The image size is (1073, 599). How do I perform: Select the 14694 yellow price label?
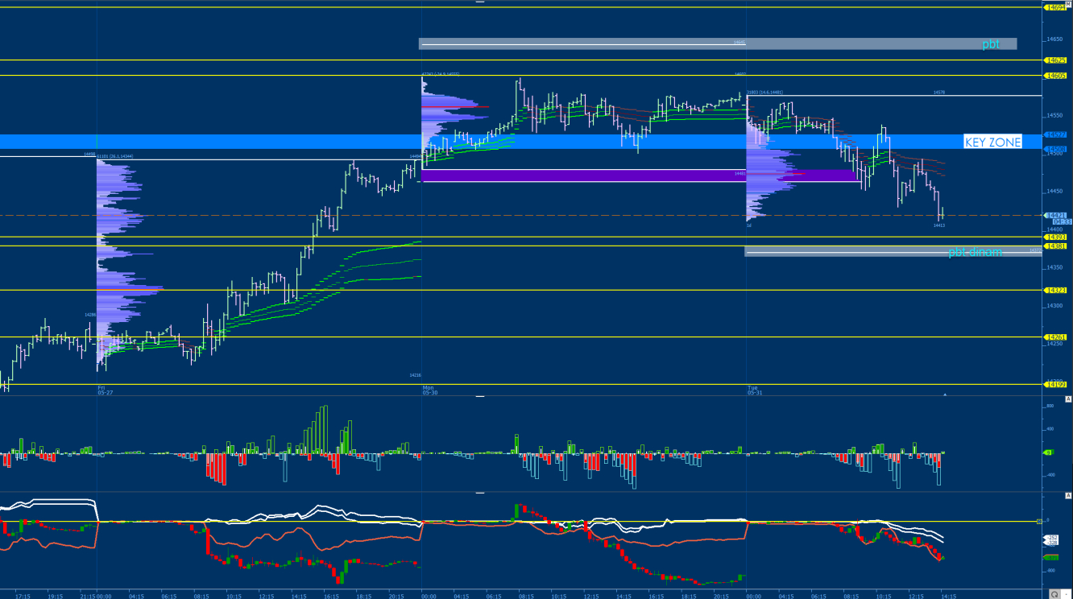click(1055, 7)
